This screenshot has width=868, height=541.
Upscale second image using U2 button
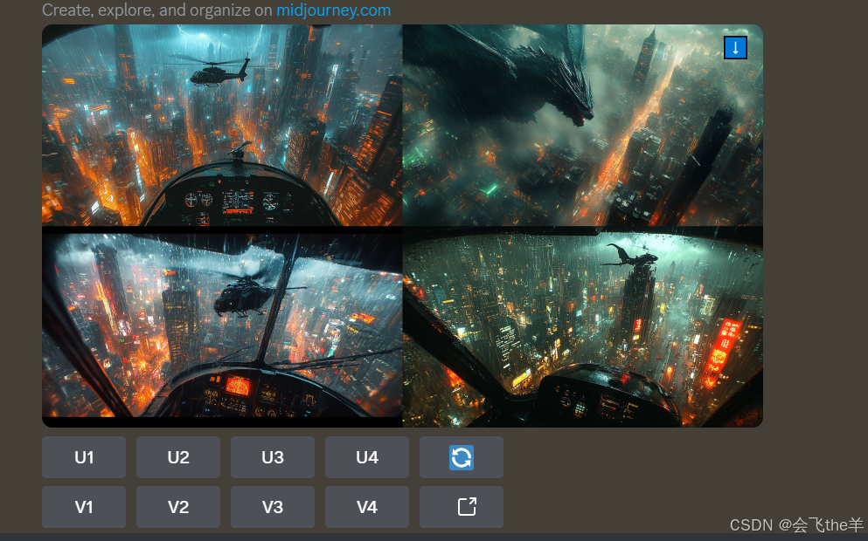(x=178, y=457)
